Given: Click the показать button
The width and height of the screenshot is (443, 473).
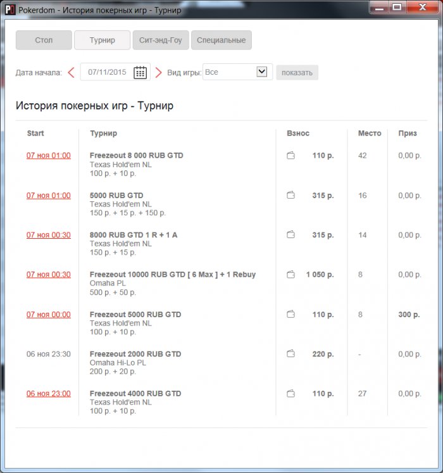Looking at the screenshot, I should click(x=297, y=72).
